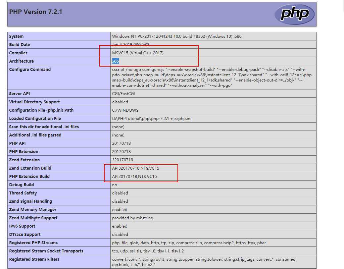
Task: Click the 'C:\WINDOWS' path value
Action: point(125,110)
